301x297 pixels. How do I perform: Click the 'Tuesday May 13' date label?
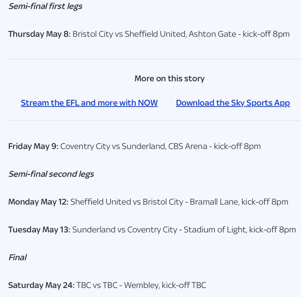pyautogui.click(x=39, y=229)
